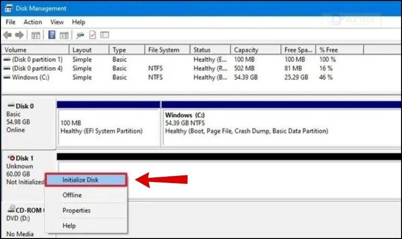Image resolution: width=402 pixels, height=239 pixels.
Task: Click the 60.00 GB size under Disk 1
Action: click(18, 174)
